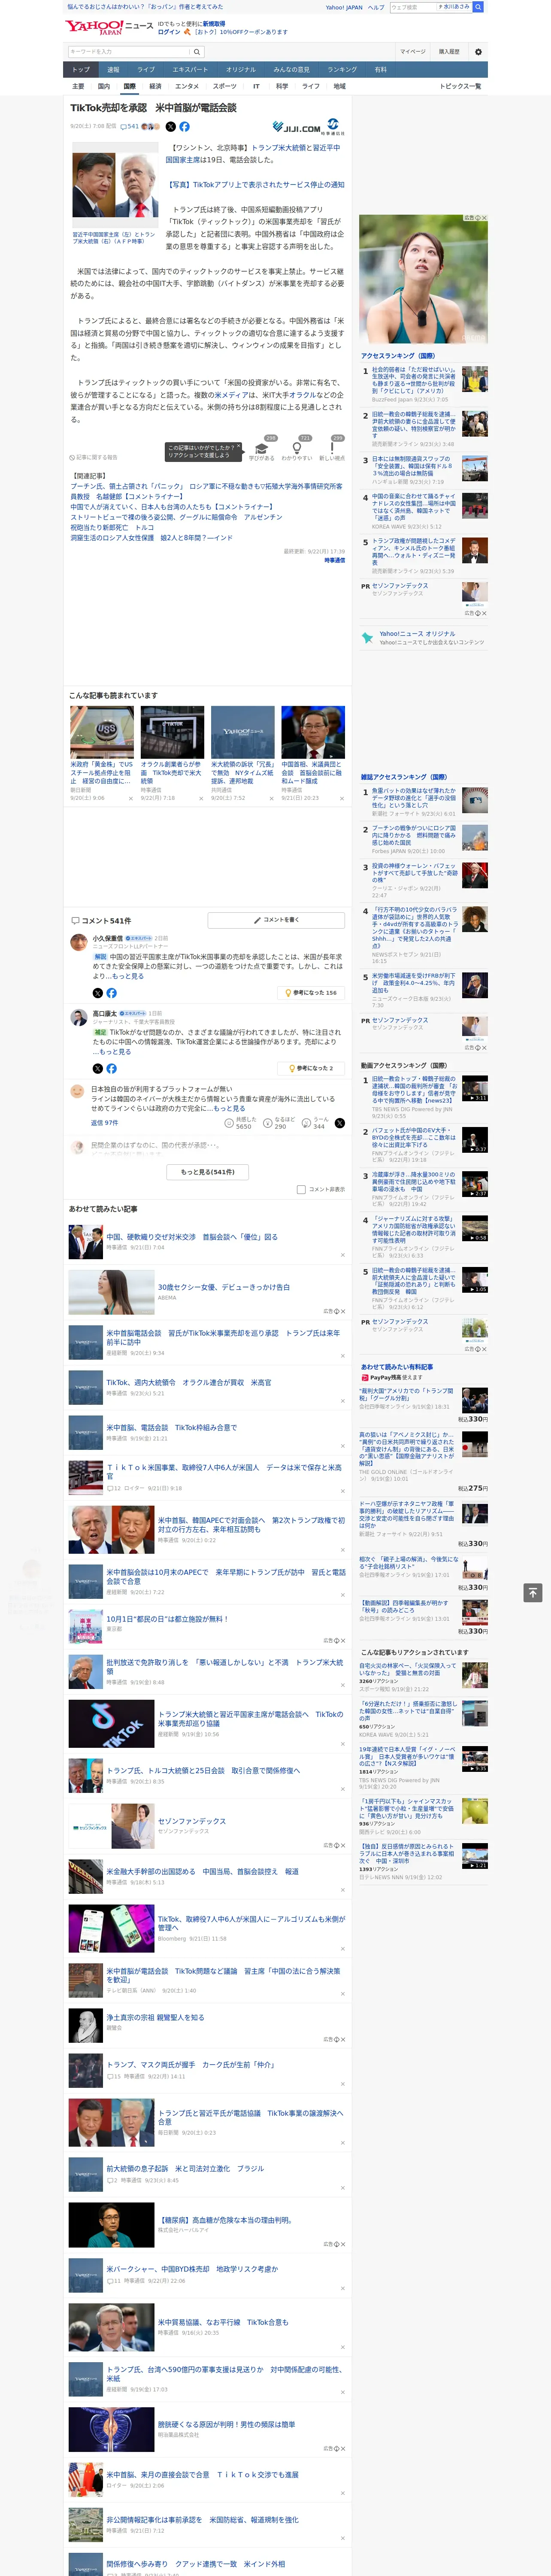The image size is (551, 2576).
Task: Open 習近平中国国家主席 link in article body
Action: (x=253, y=154)
